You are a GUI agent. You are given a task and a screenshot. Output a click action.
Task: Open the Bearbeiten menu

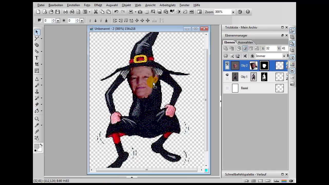coord(56,5)
